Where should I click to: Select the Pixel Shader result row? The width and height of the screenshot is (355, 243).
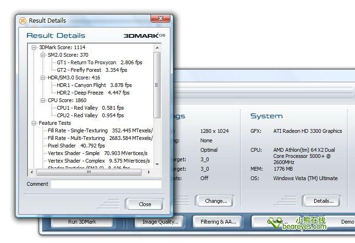click(76, 146)
